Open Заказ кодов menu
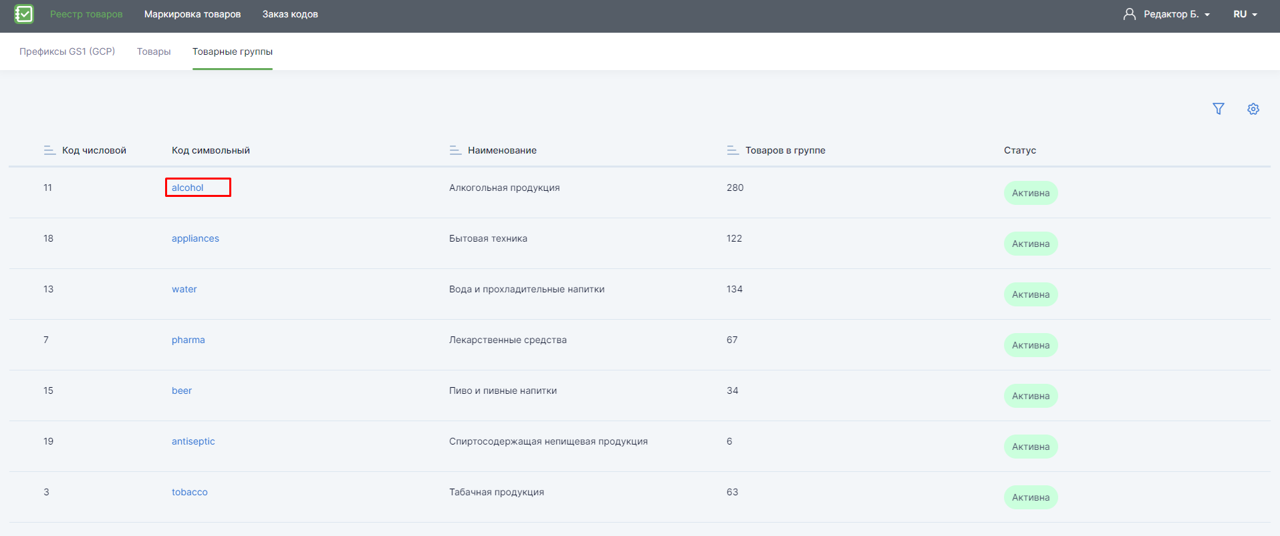The width and height of the screenshot is (1280, 536). (x=290, y=14)
